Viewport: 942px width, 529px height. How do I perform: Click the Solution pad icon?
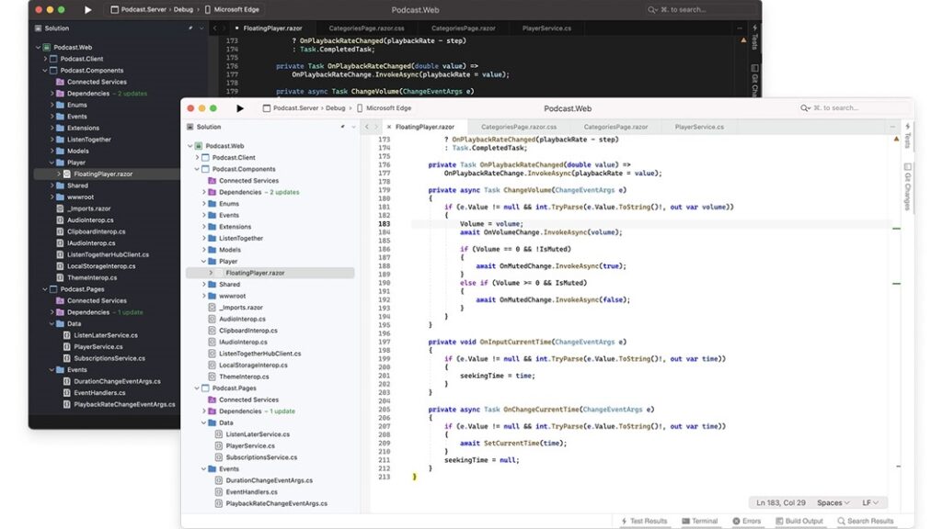pyautogui.click(x=191, y=126)
